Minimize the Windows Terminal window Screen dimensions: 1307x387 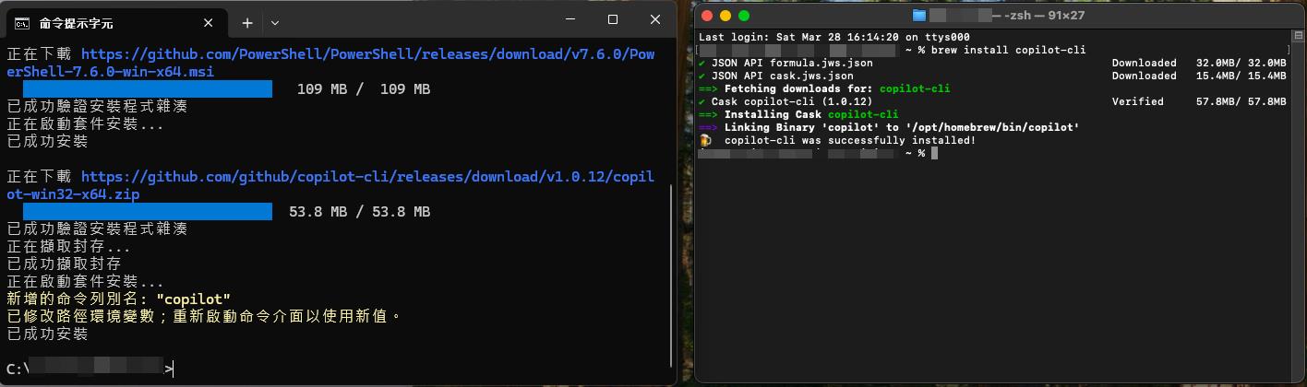coord(570,19)
